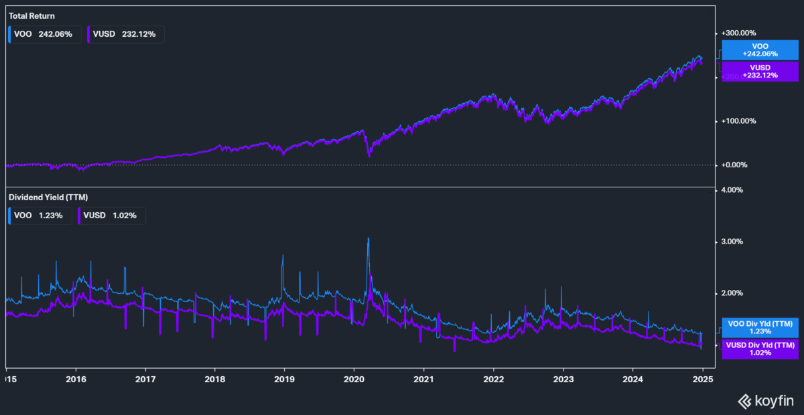Viewport: 804px width, 415px height.
Task: Click the 2022 year label on time axis
Action: coord(493,378)
